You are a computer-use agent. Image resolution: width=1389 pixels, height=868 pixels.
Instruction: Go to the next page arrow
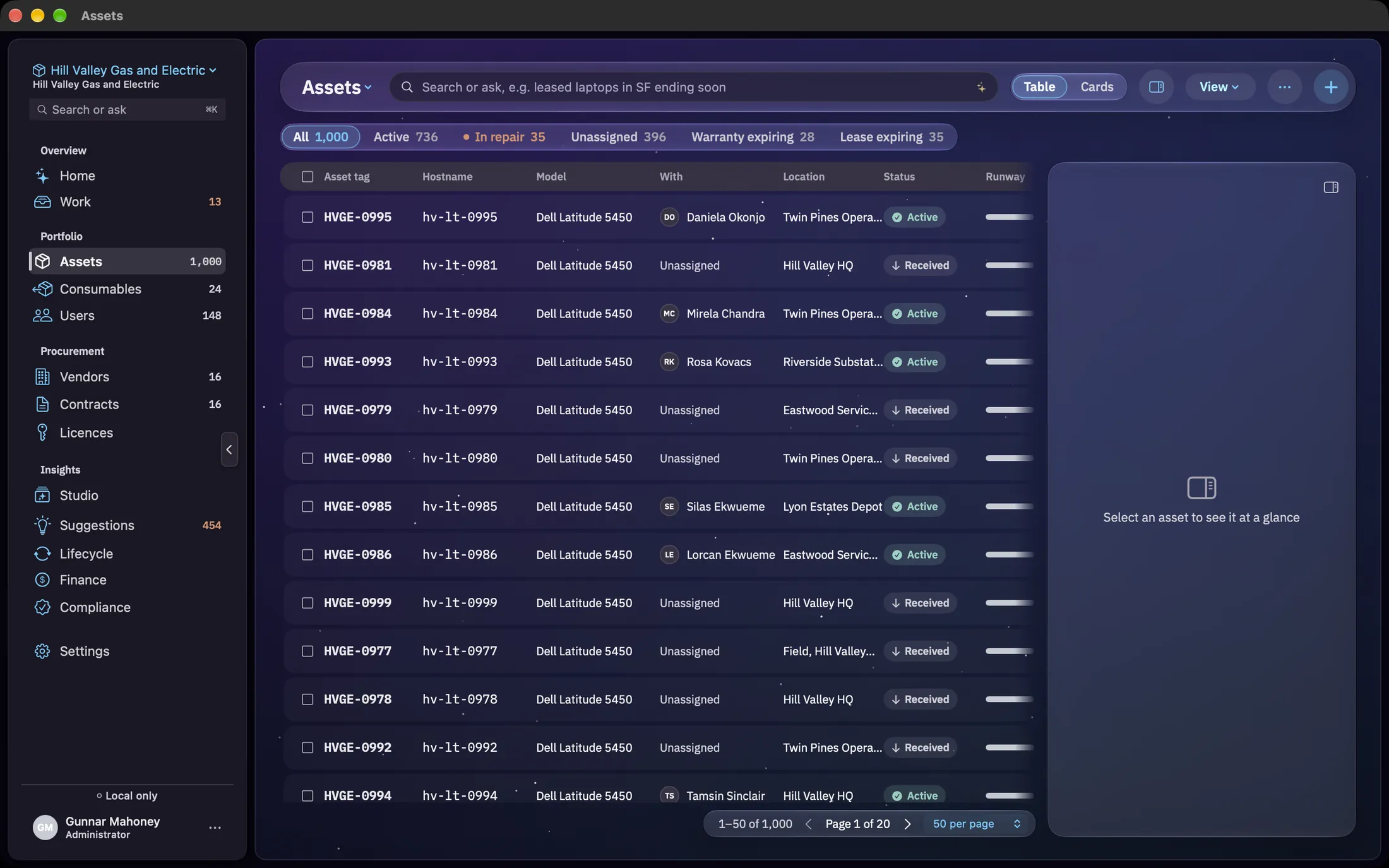907,824
